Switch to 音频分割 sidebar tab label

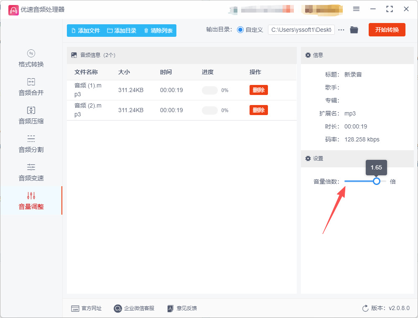click(x=31, y=150)
